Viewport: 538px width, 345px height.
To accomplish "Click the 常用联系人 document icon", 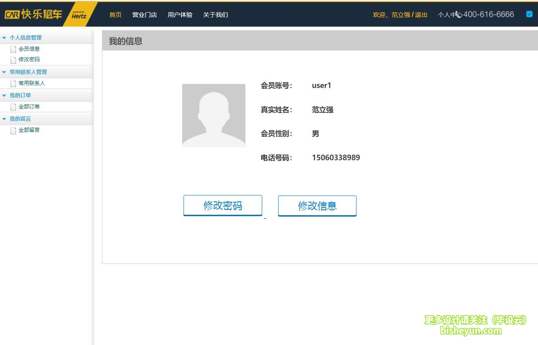I will click(13, 83).
